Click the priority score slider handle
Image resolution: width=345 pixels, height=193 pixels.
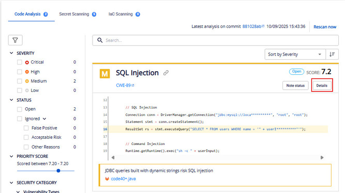click(x=58, y=171)
